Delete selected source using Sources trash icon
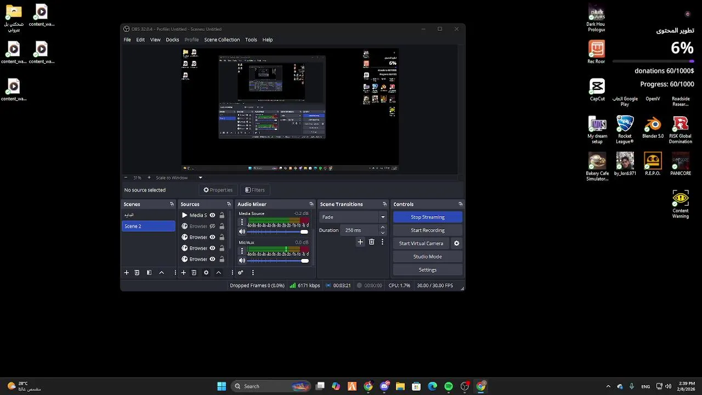Viewport: 702px width, 395px height. (194, 273)
